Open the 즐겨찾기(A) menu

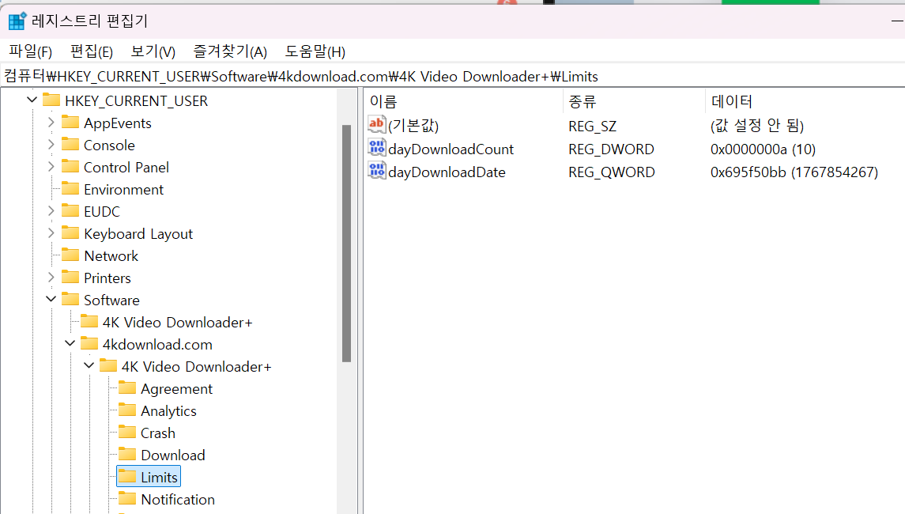230,51
